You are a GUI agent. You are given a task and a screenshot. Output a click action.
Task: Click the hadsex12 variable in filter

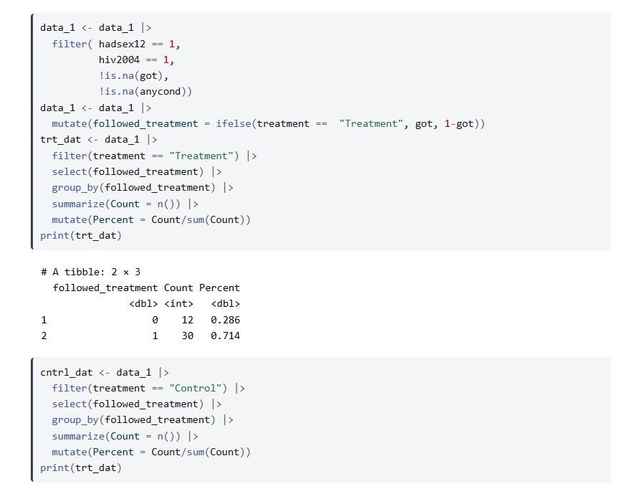[x=122, y=44]
